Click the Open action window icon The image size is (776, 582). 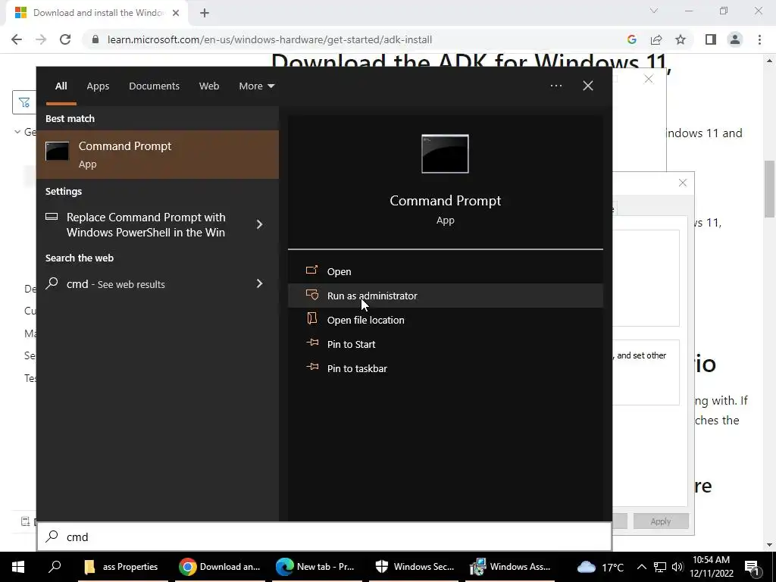[x=311, y=271]
